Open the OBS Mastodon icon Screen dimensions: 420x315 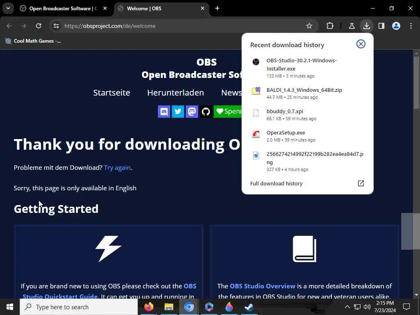point(192,112)
